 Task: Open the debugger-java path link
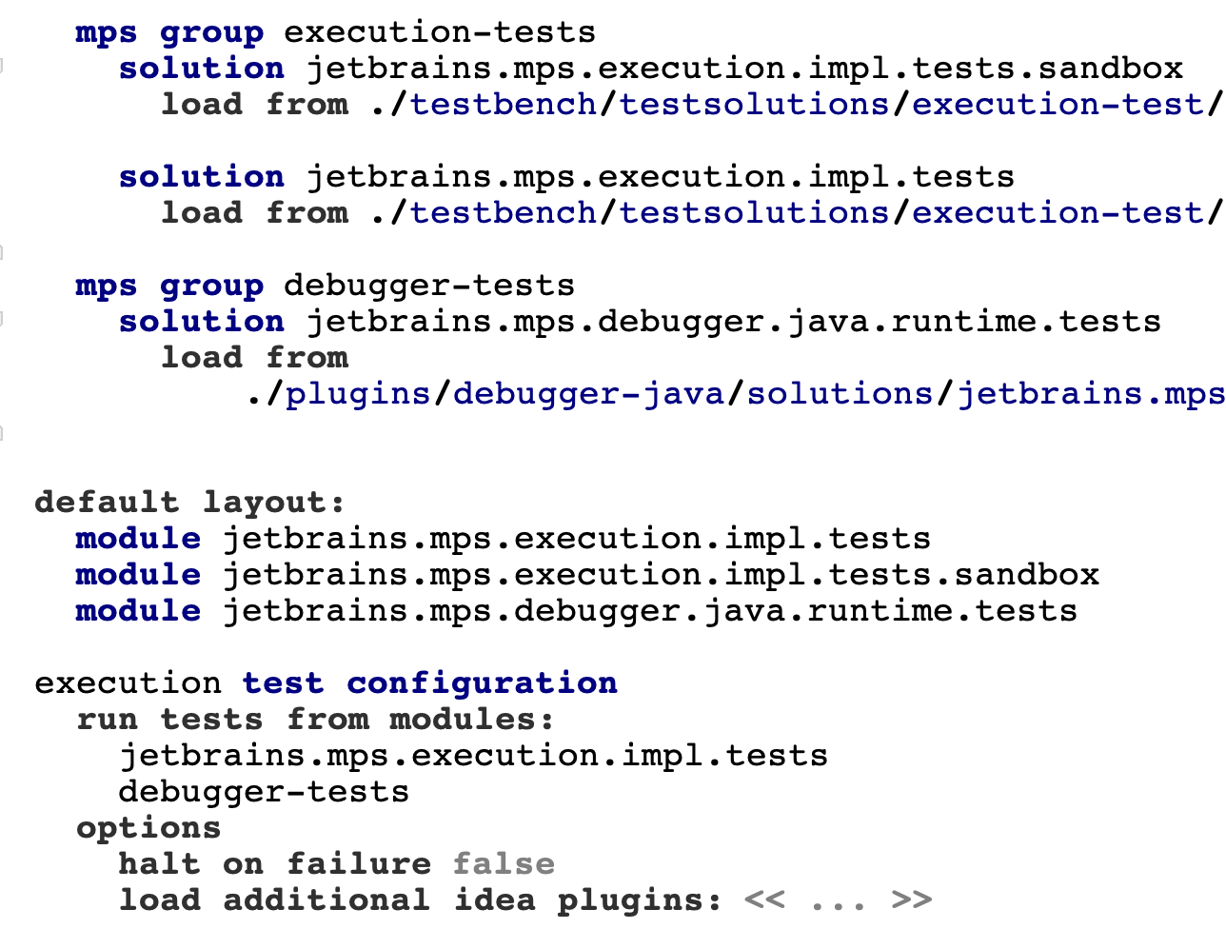(588, 394)
